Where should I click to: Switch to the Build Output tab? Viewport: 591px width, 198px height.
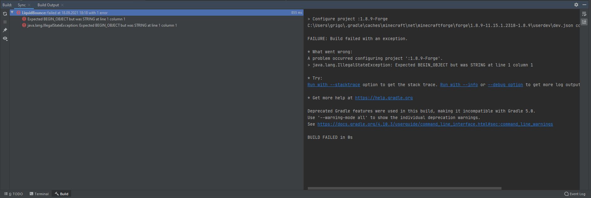48,5
